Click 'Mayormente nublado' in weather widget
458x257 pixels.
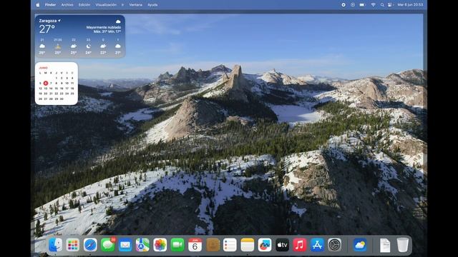[x=104, y=27]
